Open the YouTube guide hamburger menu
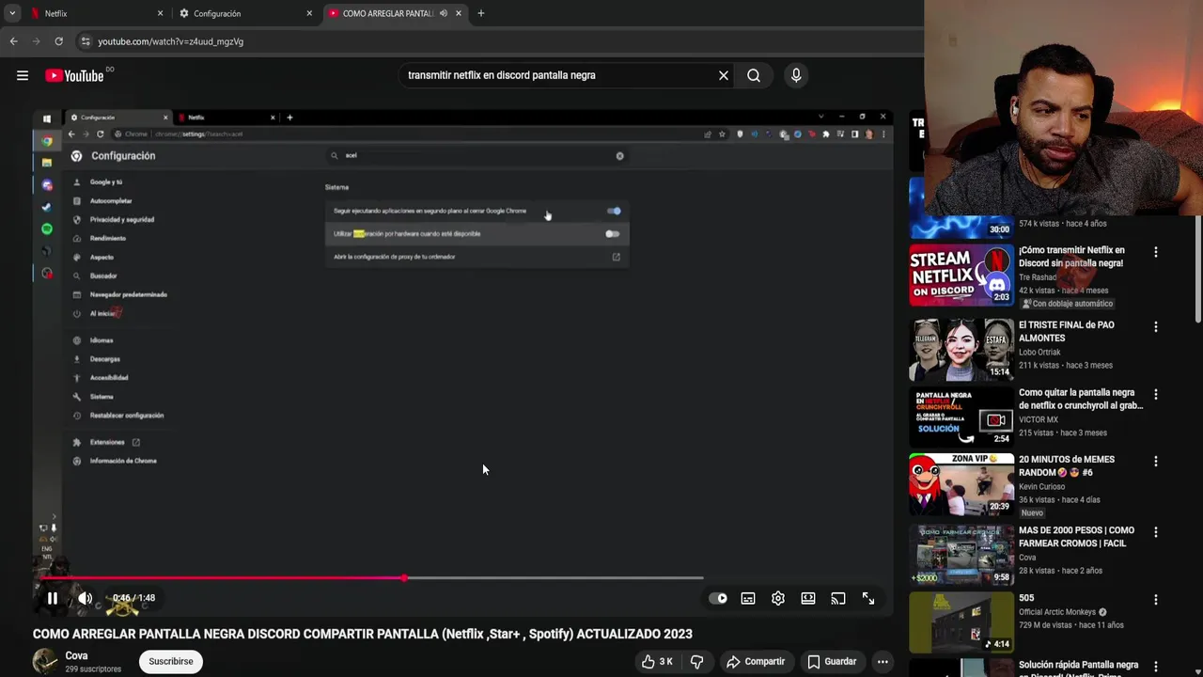The image size is (1203, 677). pos(23,75)
